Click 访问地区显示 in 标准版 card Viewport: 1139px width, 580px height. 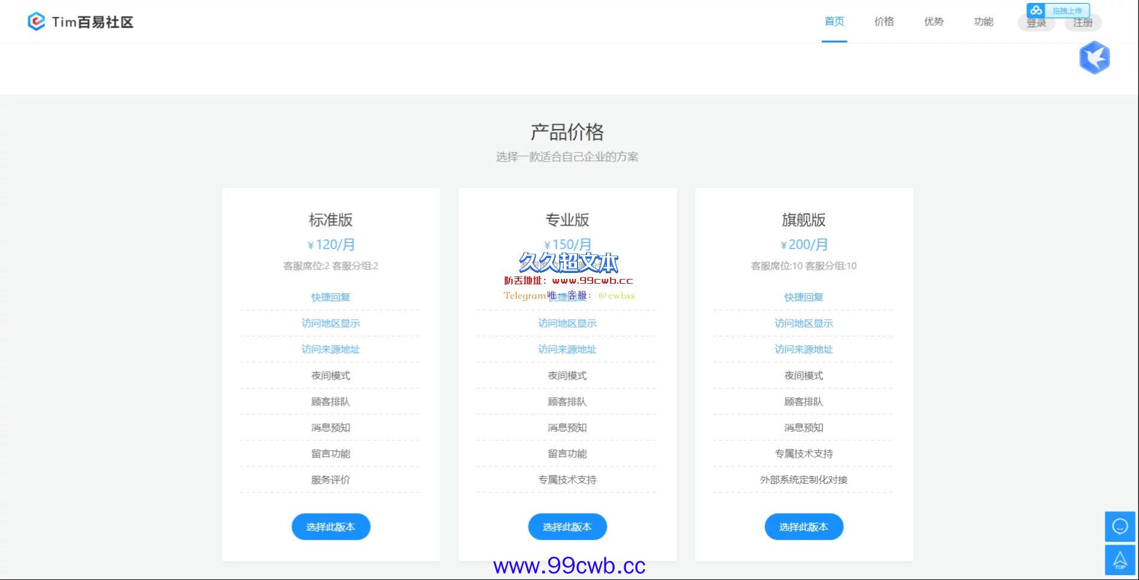click(331, 323)
